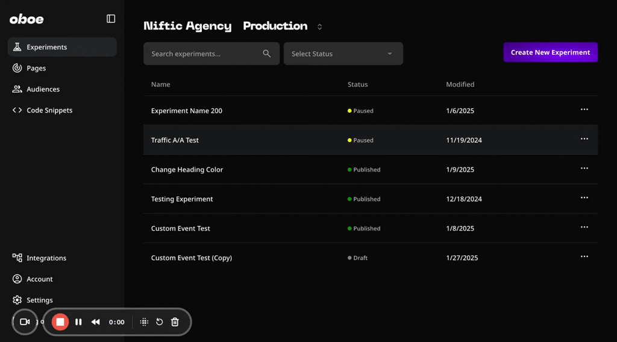Click Create New Experiment button

[550, 52]
